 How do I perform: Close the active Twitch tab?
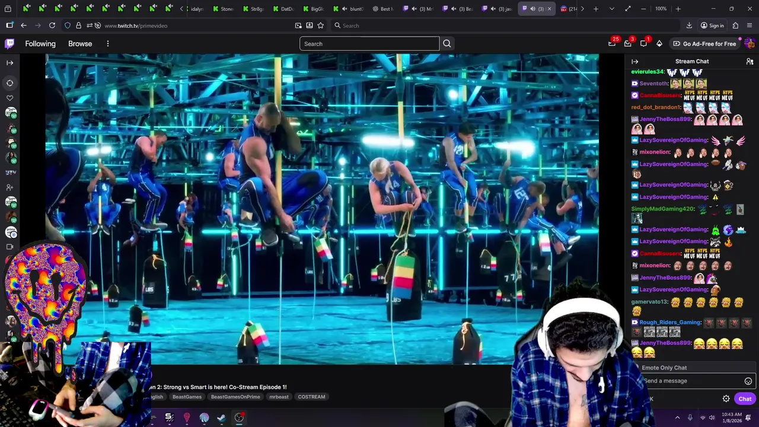click(549, 9)
